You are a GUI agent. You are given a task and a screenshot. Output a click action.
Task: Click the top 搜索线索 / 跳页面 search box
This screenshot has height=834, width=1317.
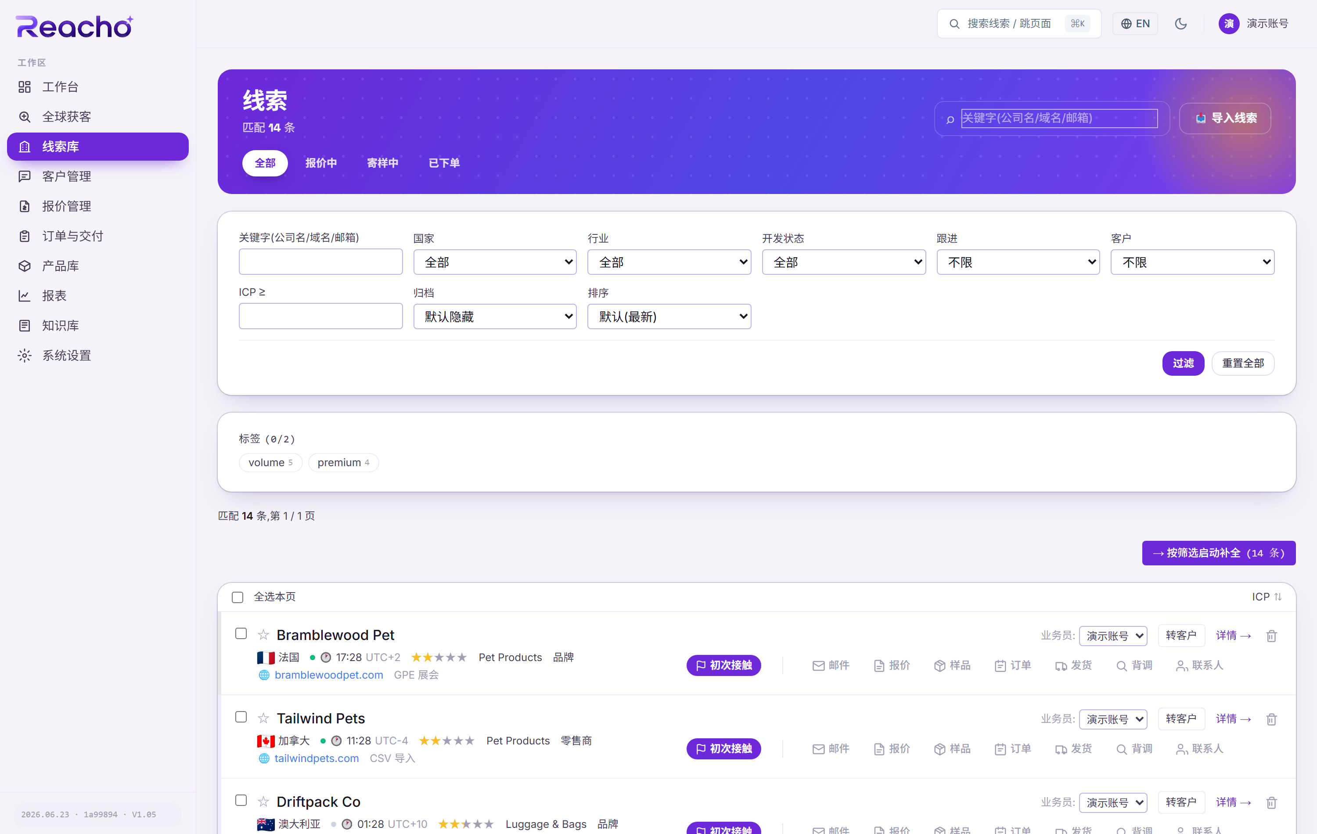pyautogui.click(x=1018, y=24)
